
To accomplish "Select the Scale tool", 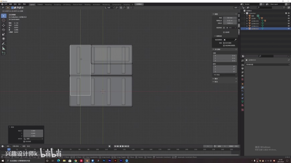I will coord(4,34).
